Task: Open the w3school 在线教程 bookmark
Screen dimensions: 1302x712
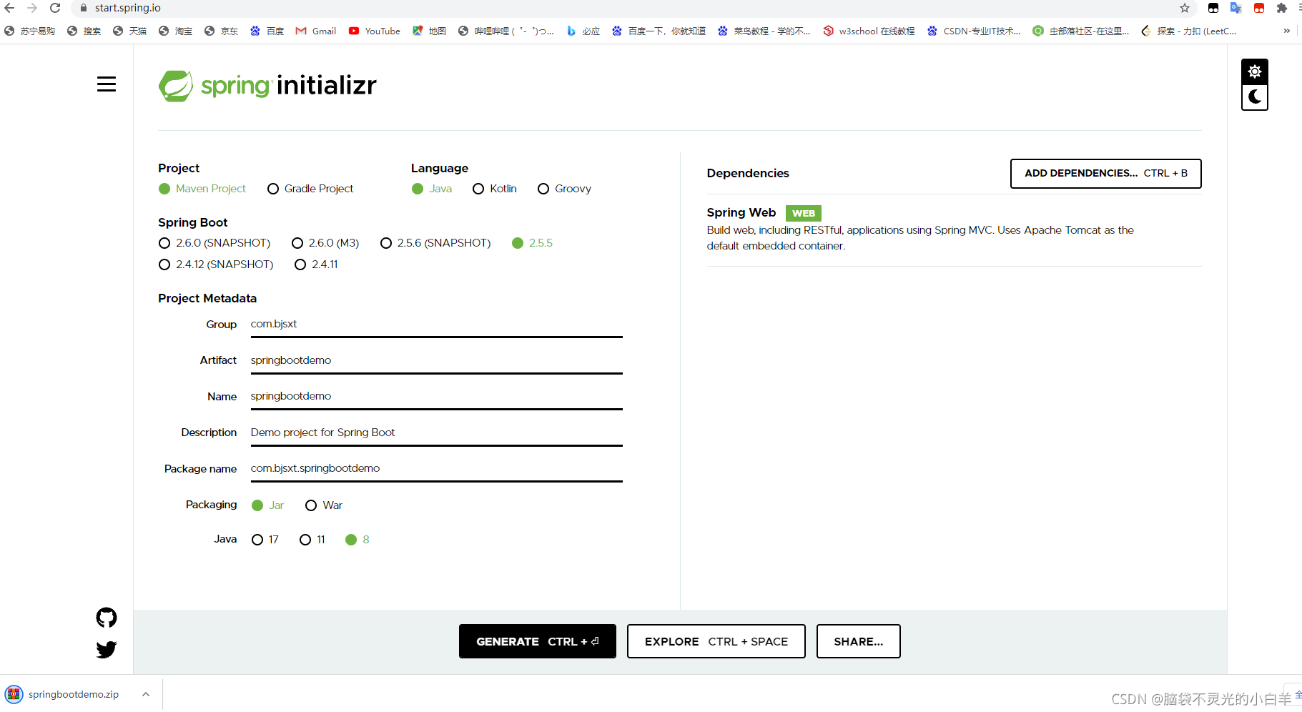Action: (x=869, y=31)
